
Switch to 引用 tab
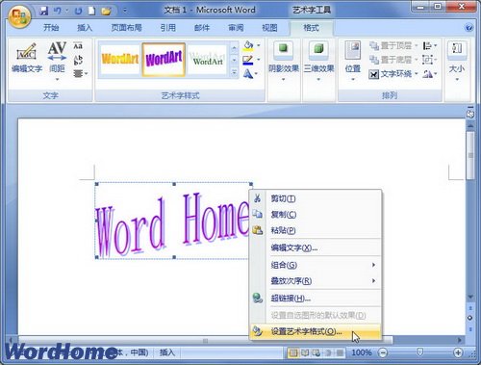click(167, 28)
